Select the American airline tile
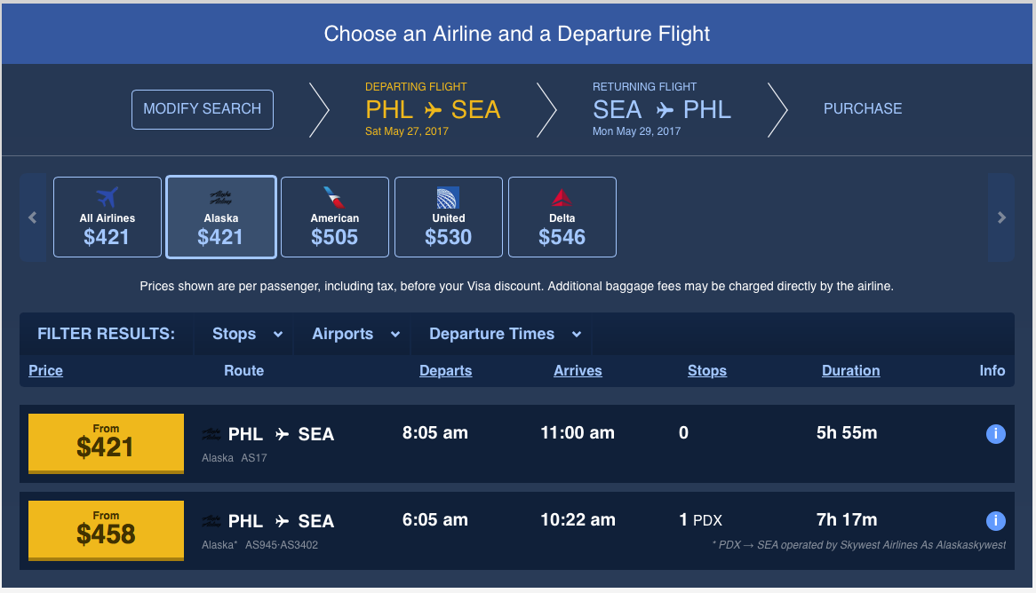Viewport: 1036px width, 593px height. point(335,217)
